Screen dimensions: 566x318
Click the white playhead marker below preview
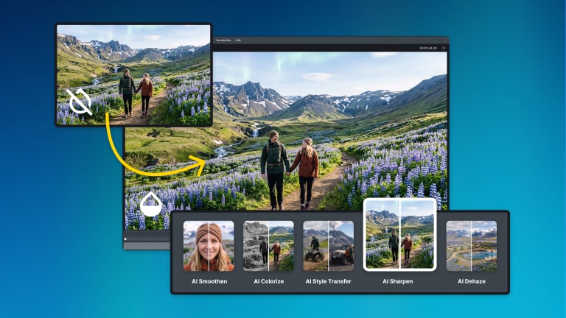(x=125, y=239)
